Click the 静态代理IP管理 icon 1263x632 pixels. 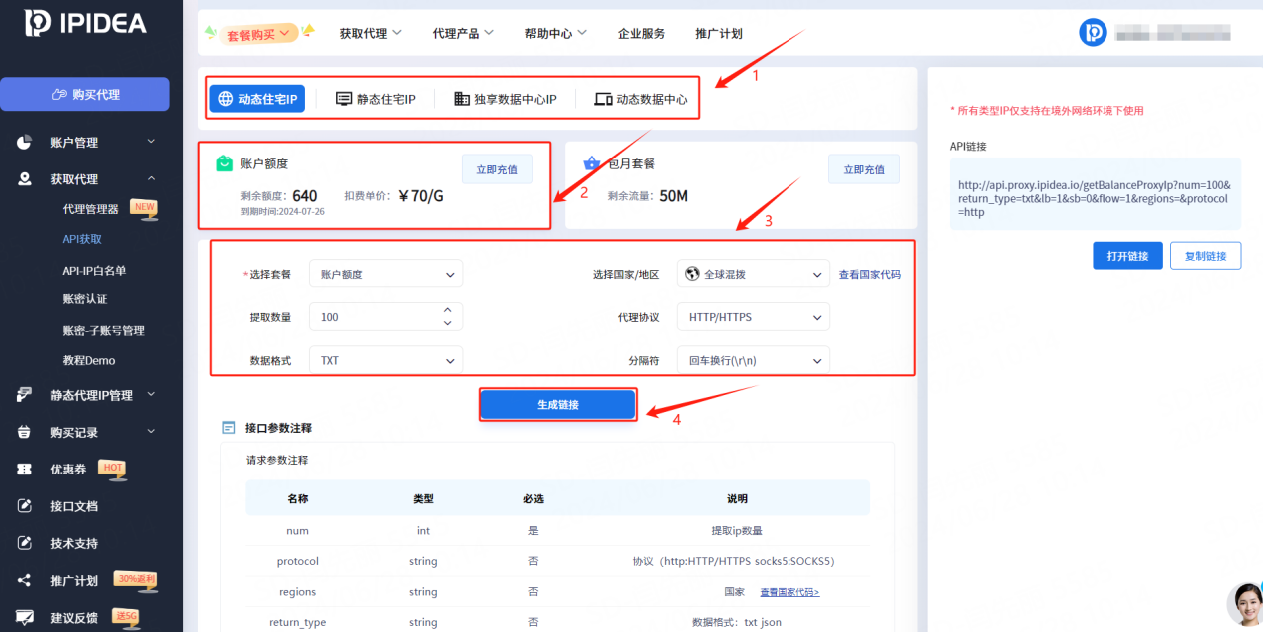(x=25, y=395)
